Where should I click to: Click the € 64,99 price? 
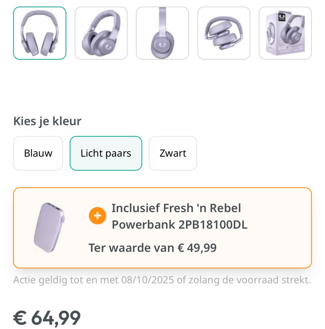[x=47, y=318]
